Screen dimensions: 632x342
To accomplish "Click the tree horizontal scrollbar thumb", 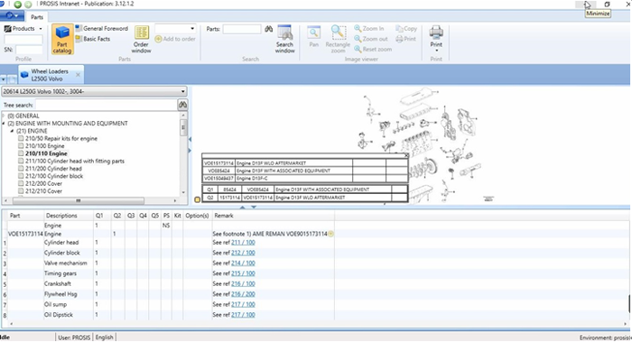I will click(x=79, y=200).
